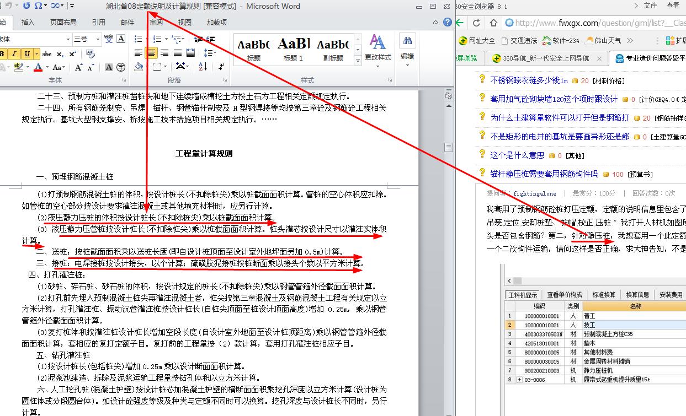686x416 pixels.
Task: Switch to the 加载项 ribbon tab
Action: [217, 23]
